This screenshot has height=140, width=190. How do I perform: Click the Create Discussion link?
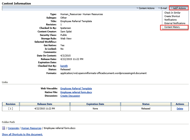[70, 96]
